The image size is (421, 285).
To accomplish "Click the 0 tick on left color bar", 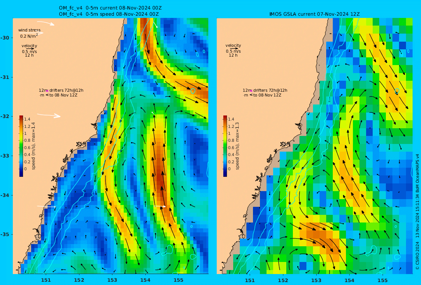I will pyautogui.click(x=26, y=169).
